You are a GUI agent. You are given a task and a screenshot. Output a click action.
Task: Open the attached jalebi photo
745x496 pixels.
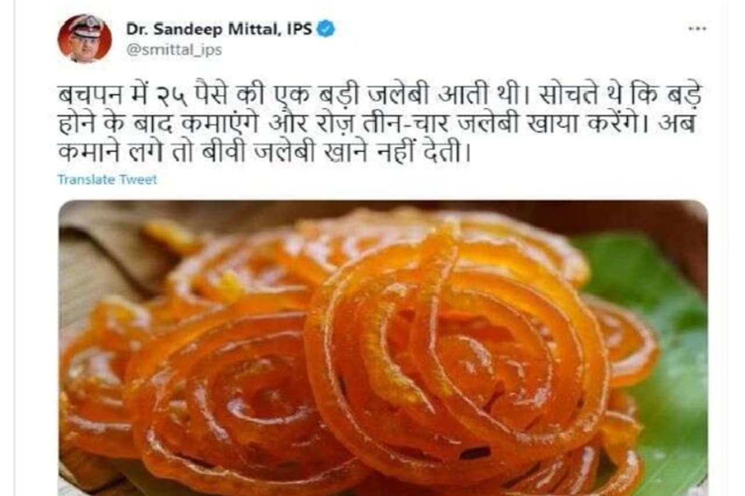click(383, 348)
